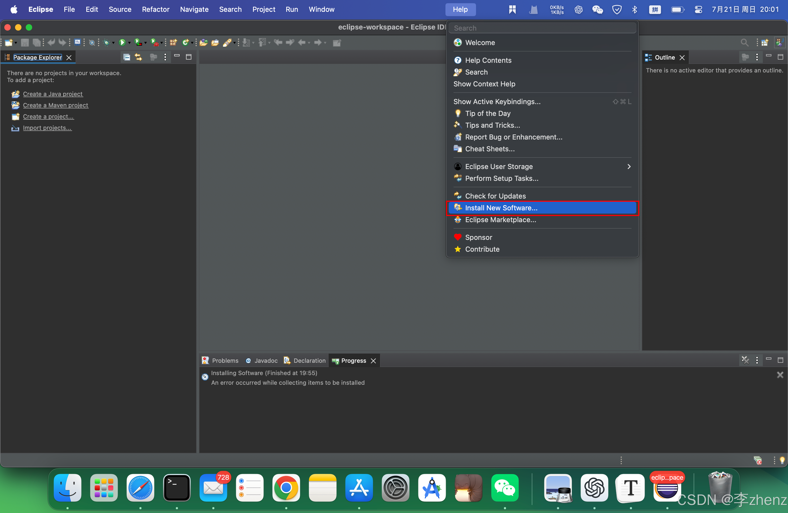Click the Save All toolbar icon
Viewport: 788px width, 513px height.
tap(37, 42)
